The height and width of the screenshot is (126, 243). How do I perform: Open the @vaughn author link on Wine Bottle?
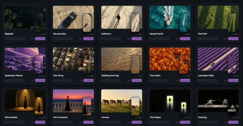point(42,118)
